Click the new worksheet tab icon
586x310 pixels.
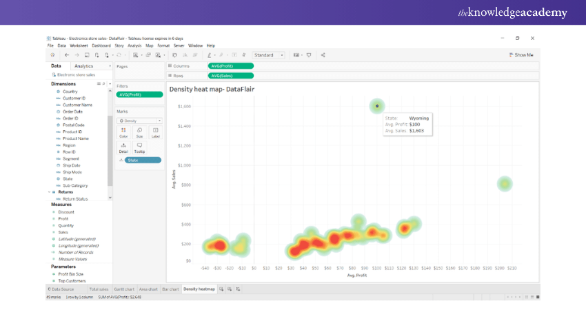point(221,289)
